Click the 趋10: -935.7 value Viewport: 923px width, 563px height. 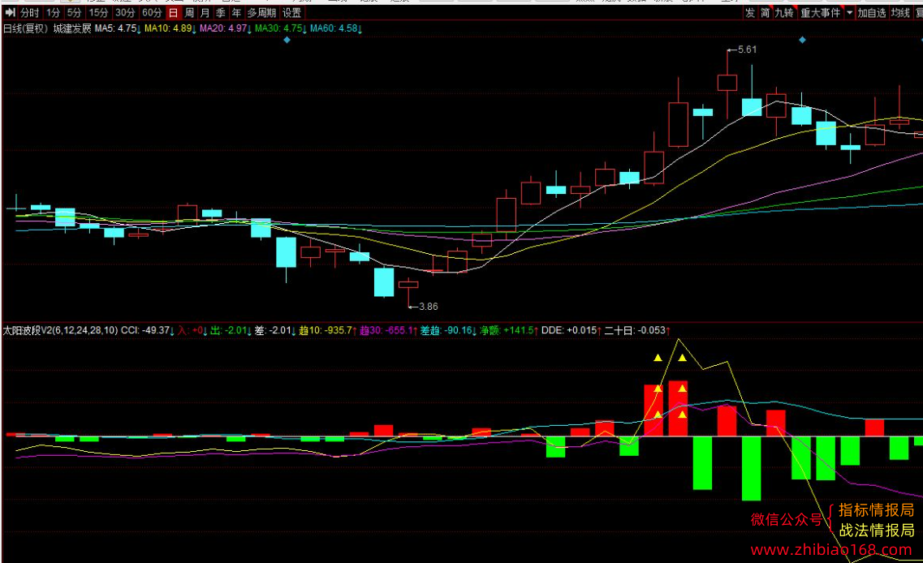328,331
